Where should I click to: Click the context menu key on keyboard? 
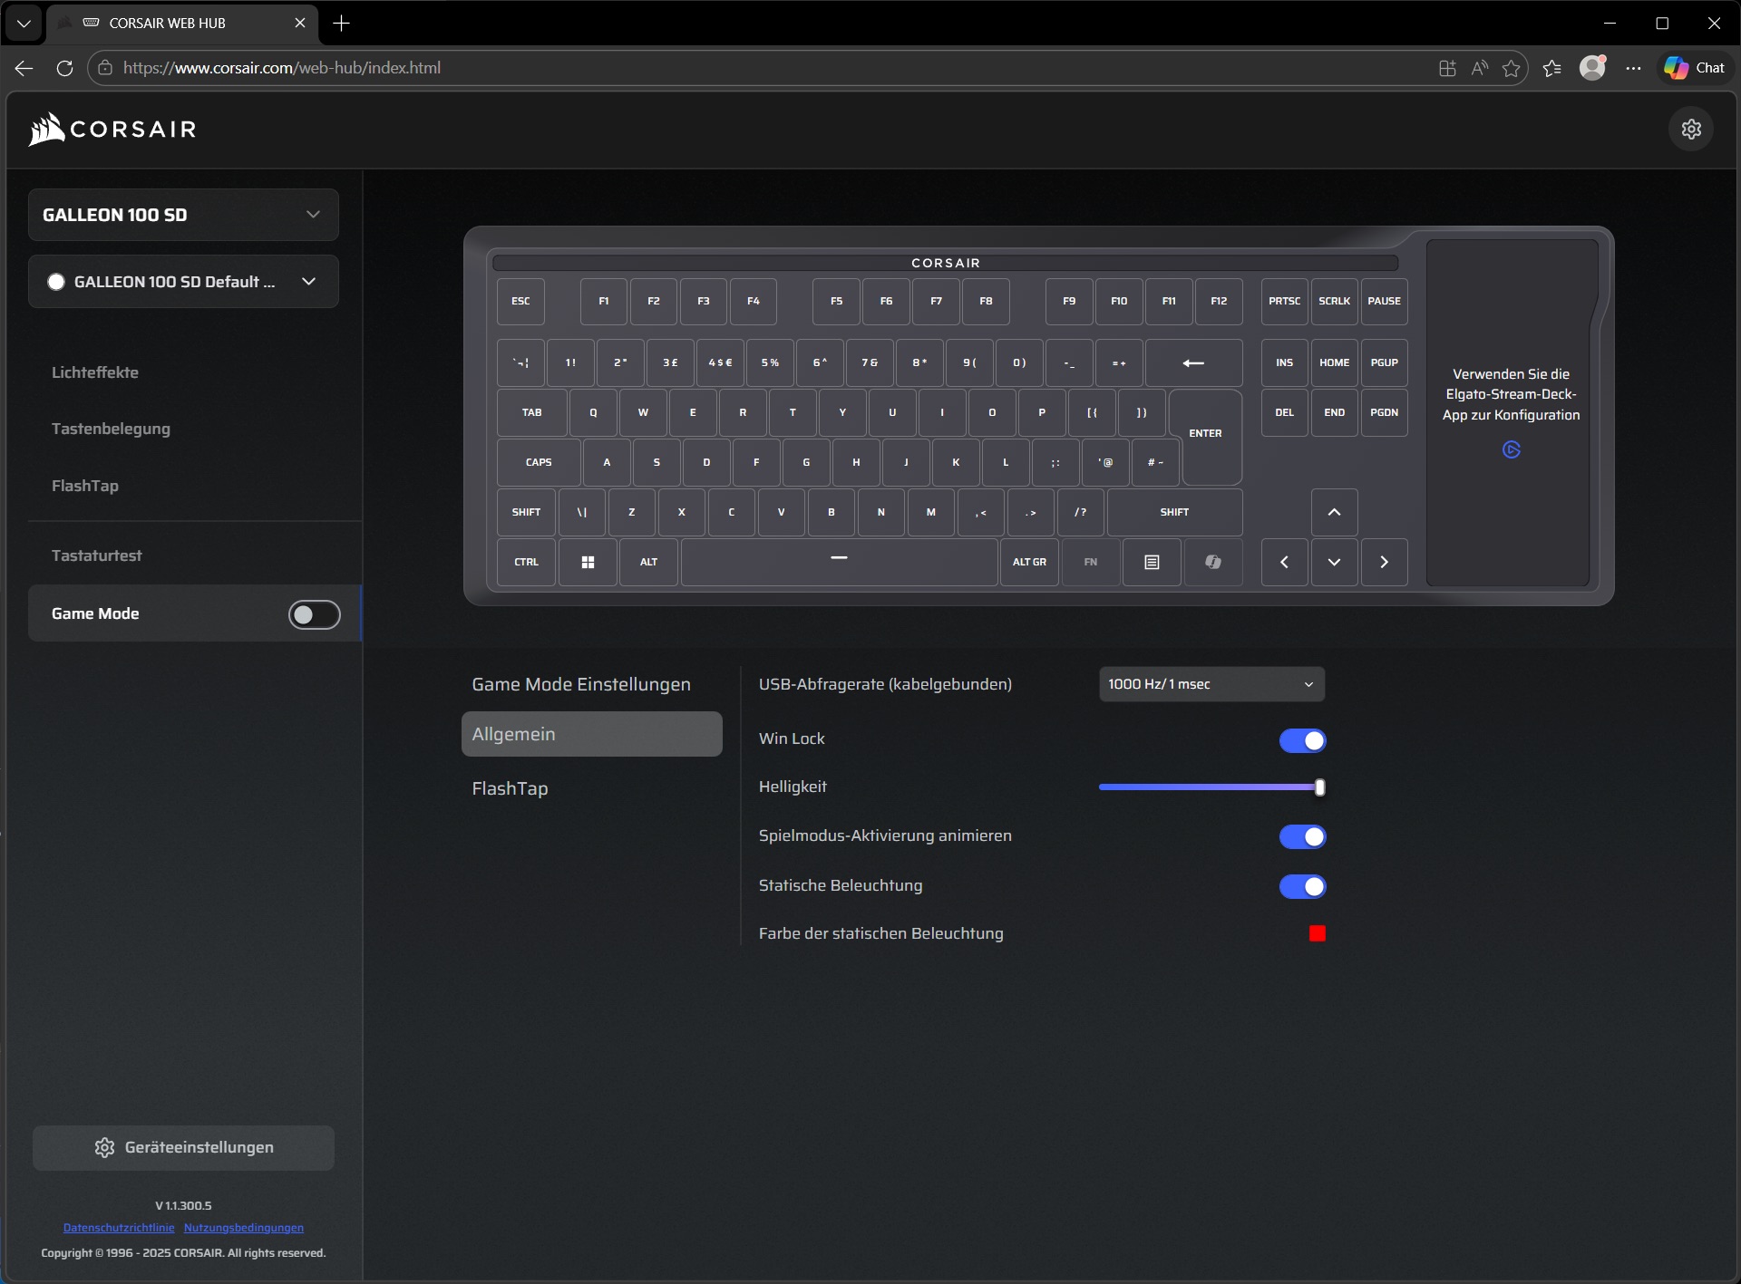1152,562
